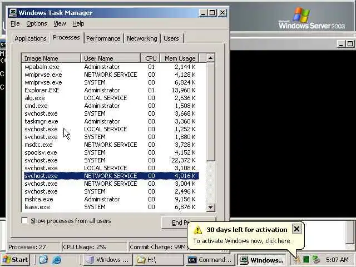Viewport: 356px width, 267px height.
Task: Click the activation keys tray icon
Action: click(297, 260)
